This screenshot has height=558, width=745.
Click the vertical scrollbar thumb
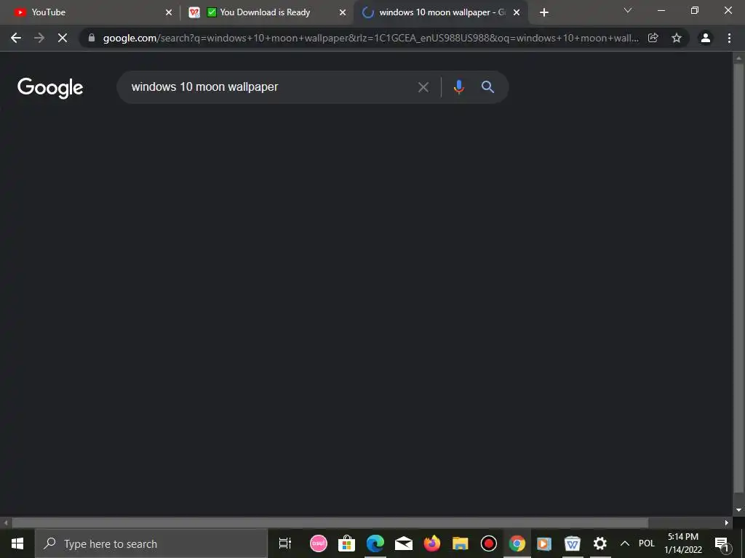click(739, 278)
